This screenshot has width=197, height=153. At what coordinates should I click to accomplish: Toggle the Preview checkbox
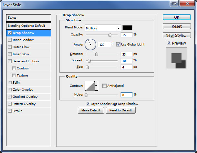coord(169,43)
